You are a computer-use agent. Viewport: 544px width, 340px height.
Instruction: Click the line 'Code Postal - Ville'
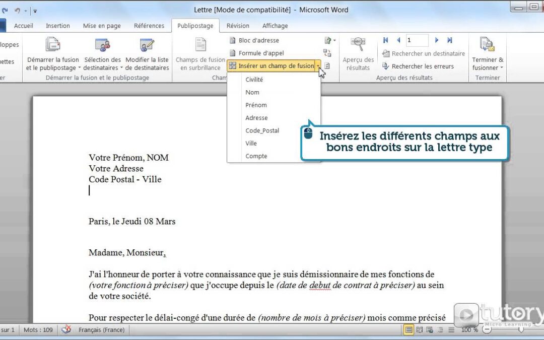pyautogui.click(x=125, y=179)
